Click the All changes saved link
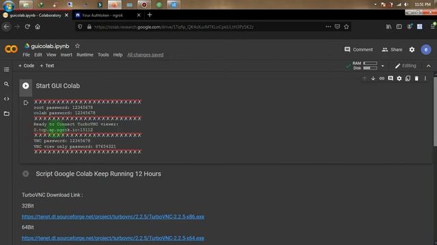The width and height of the screenshot is (437, 245). [x=145, y=54]
